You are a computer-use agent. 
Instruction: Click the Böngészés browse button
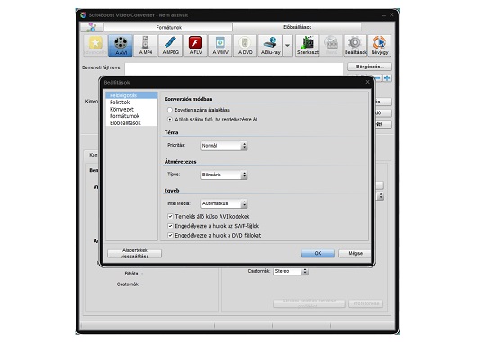[370, 67]
